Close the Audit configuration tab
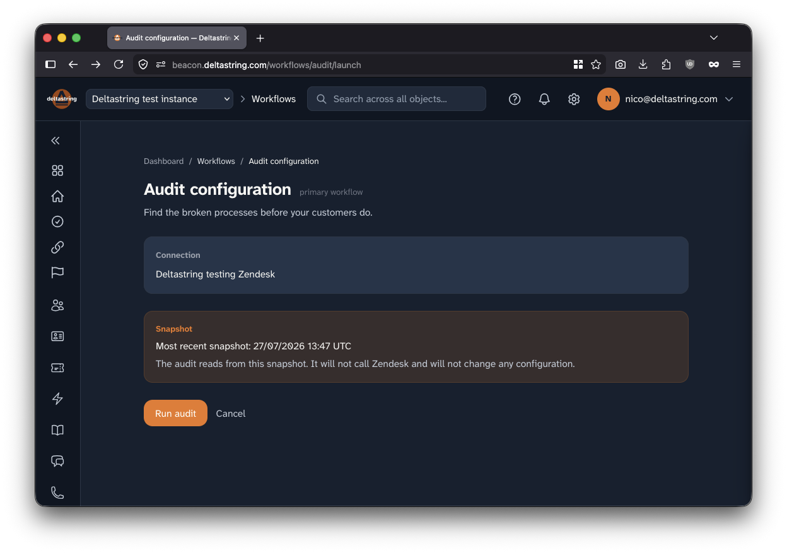Image resolution: width=787 pixels, height=553 pixels. point(236,38)
